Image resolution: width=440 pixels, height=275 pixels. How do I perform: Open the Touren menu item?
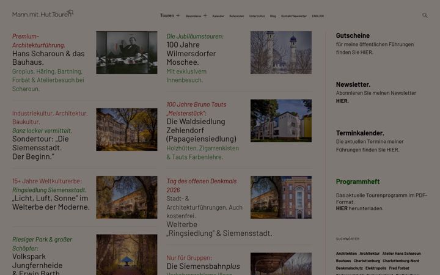167,15
